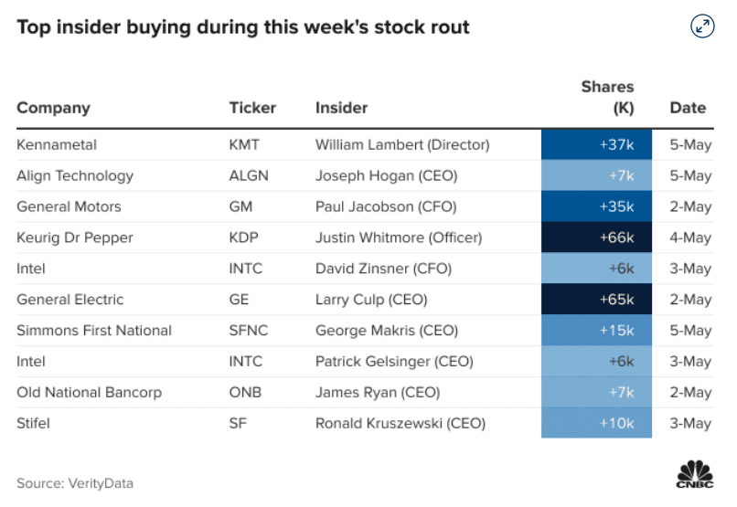The height and width of the screenshot is (507, 737).
Task: Click the GE ticker symbol
Action: [x=239, y=300]
